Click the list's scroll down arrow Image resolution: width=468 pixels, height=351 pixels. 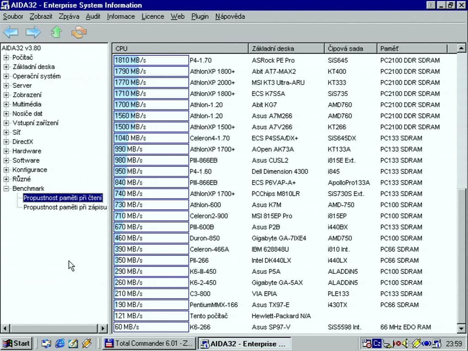click(x=461, y=329)
